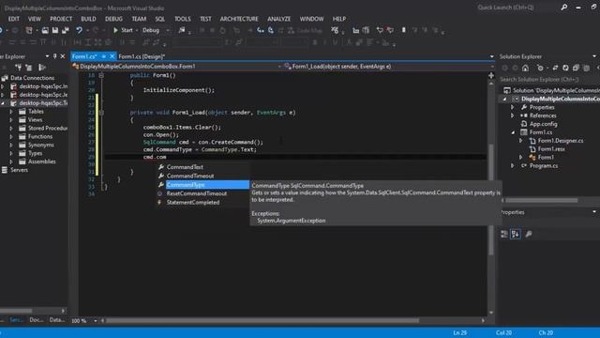Open the 100 % zoom level dropdown
Image resolution: width=600 pixels, height=338 pixels.
pyautogui.click(x=96, y=321)
